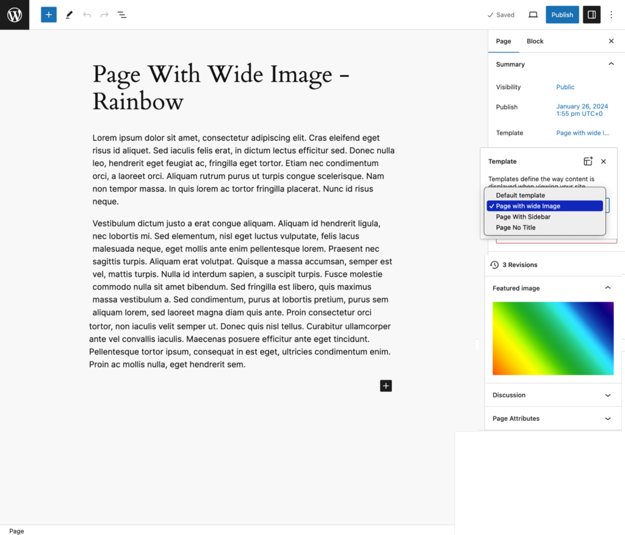Expand the Page Attributes section
625x535 pixels.
607,418
